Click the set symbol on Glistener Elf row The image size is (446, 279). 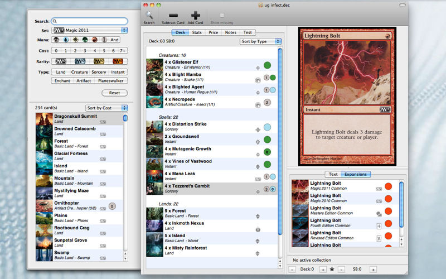pos(258,68)
